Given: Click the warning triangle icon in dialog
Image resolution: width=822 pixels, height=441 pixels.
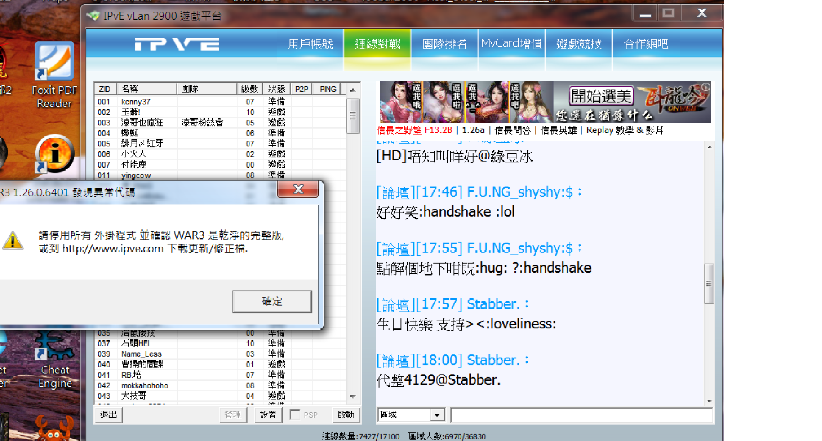Looking at the screenshot, I should tap(13, 240).
